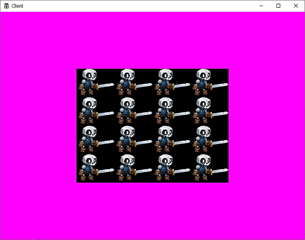Click the Client title text
Image resolution: width=305 pixels, height=240 pixels.
coord(17,6)
